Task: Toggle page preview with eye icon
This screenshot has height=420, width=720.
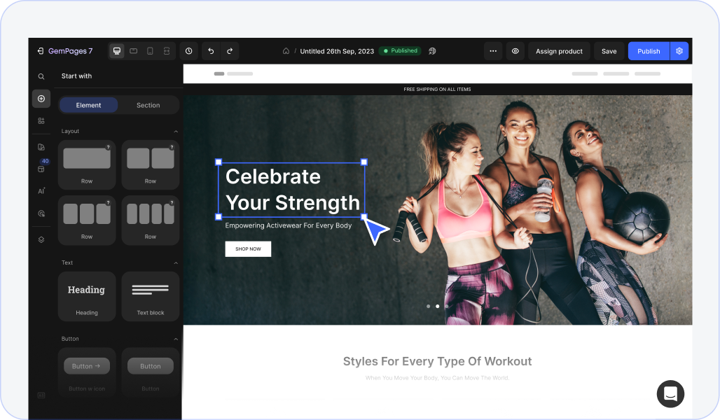Action: (x=515, y=51)
